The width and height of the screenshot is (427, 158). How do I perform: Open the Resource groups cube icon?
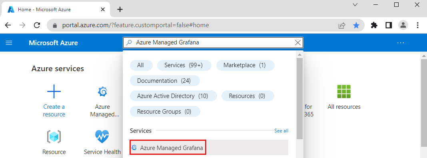[54, 137]
